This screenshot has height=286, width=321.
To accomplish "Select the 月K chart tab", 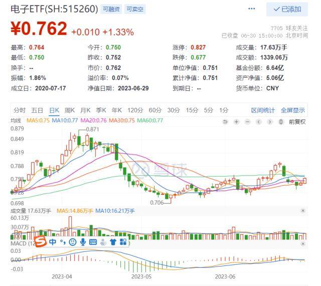I will click(85, 110).
